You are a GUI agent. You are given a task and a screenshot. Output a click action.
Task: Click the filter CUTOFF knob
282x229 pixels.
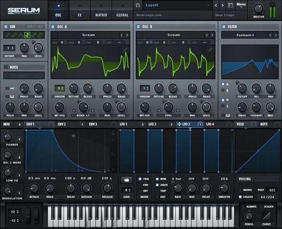pyautogui.click(x=242, y=88)
